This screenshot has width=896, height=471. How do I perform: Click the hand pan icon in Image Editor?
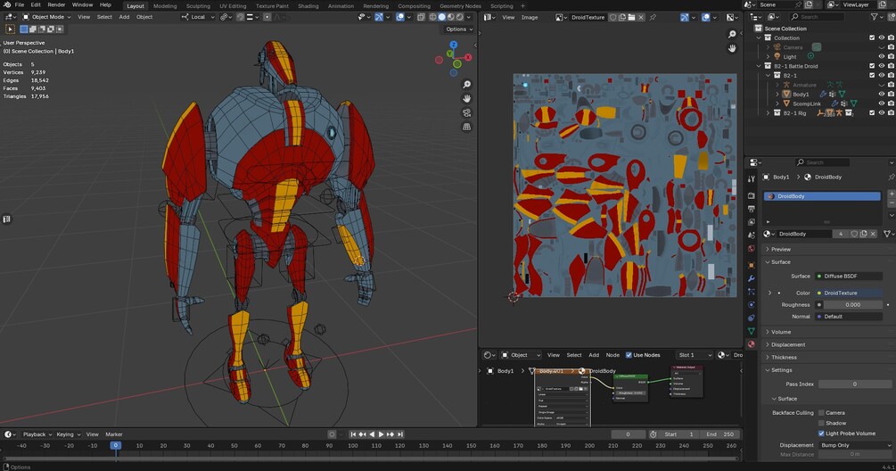[732, 48]
